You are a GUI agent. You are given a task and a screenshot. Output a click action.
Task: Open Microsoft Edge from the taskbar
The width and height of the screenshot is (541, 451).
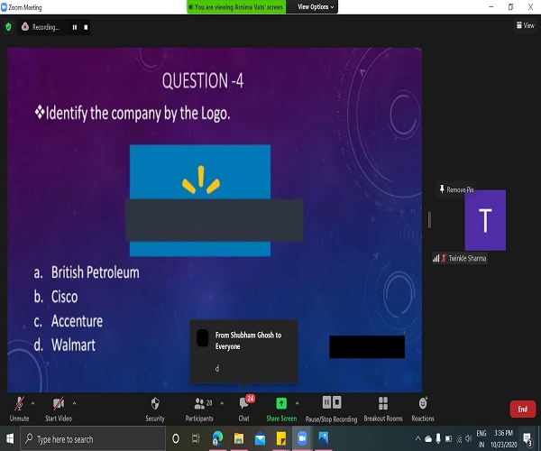click(217, 439)
